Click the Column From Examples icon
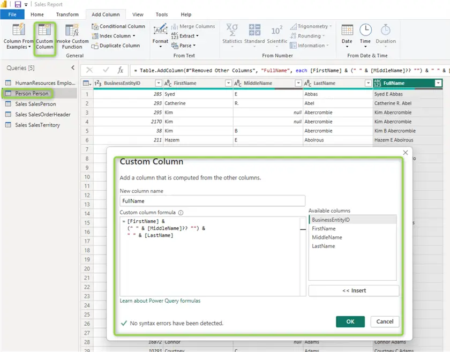This screenshot has height=352, width=450. point(18,30)
